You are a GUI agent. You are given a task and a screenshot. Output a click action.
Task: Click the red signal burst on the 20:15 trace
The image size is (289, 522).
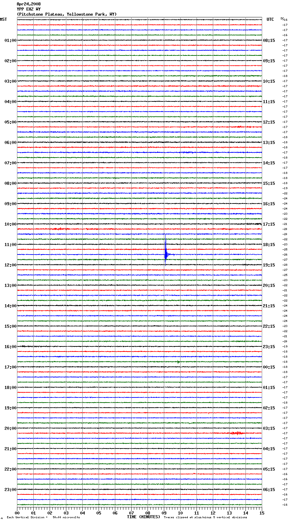(x=237, y=433)
